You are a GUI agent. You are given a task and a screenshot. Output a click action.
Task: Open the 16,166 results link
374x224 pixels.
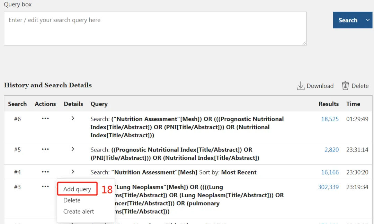(330, 172)
